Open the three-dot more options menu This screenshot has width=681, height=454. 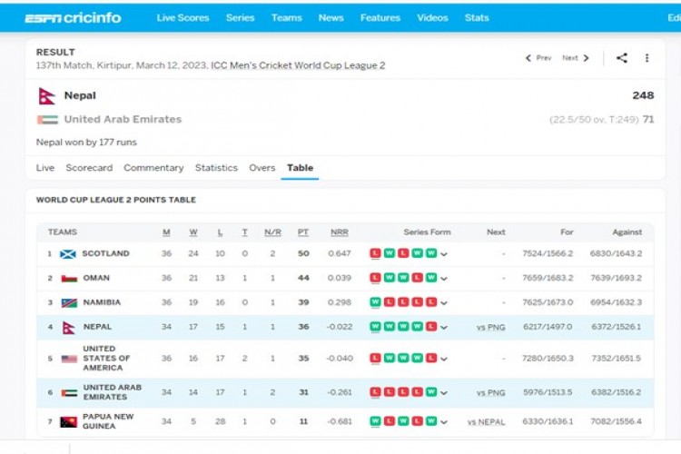click(x=647, y=58)
